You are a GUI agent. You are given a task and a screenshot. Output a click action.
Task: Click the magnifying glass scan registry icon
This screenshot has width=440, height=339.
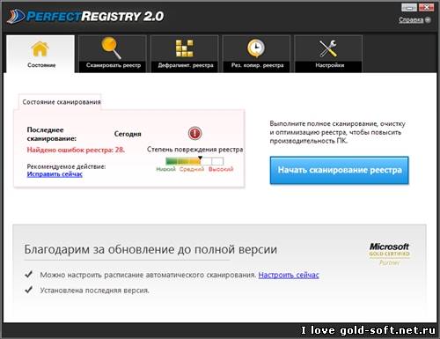112,48
